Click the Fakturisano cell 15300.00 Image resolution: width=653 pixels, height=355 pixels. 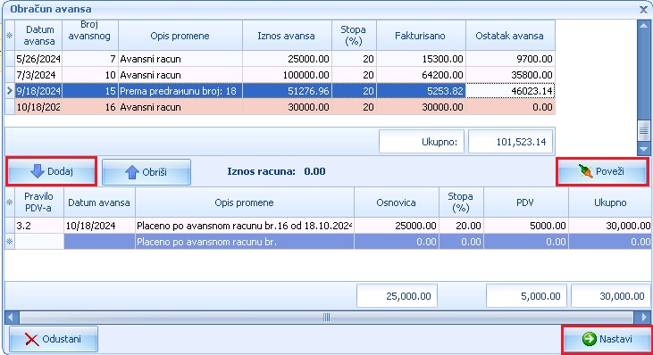tap(421, 59)
